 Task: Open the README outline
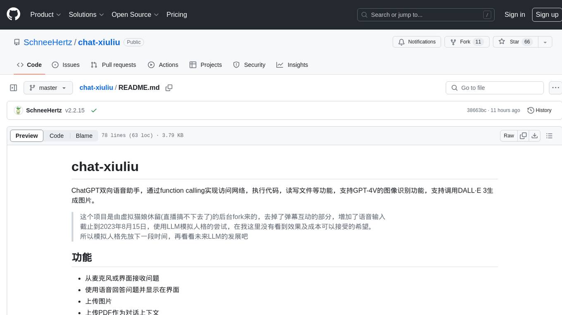click(x=549, y=136)
